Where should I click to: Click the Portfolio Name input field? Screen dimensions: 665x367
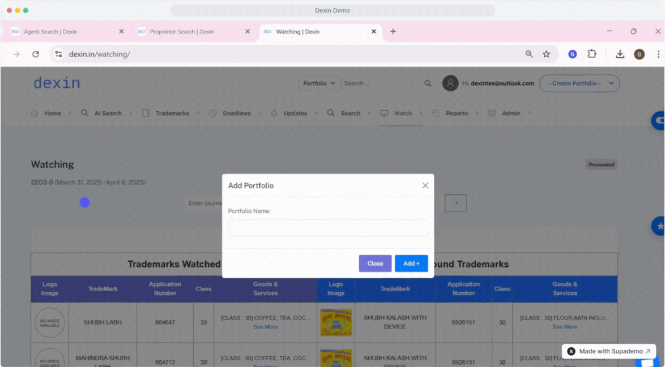pyautogui.click(x=329, y=228)
